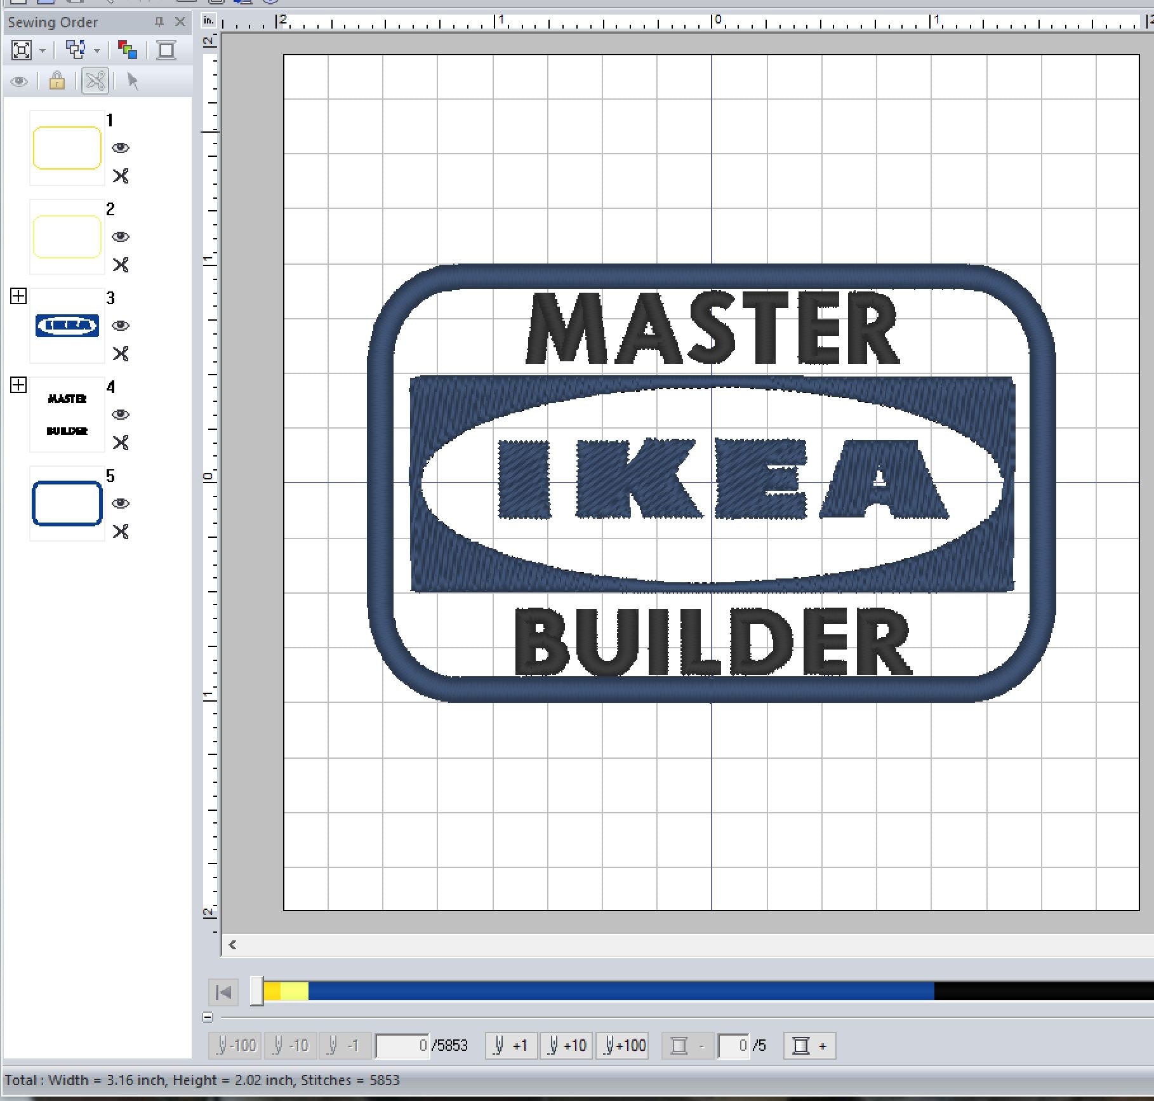Click the +10 stitches button

pyautogui.click(x=566, y=1045)
